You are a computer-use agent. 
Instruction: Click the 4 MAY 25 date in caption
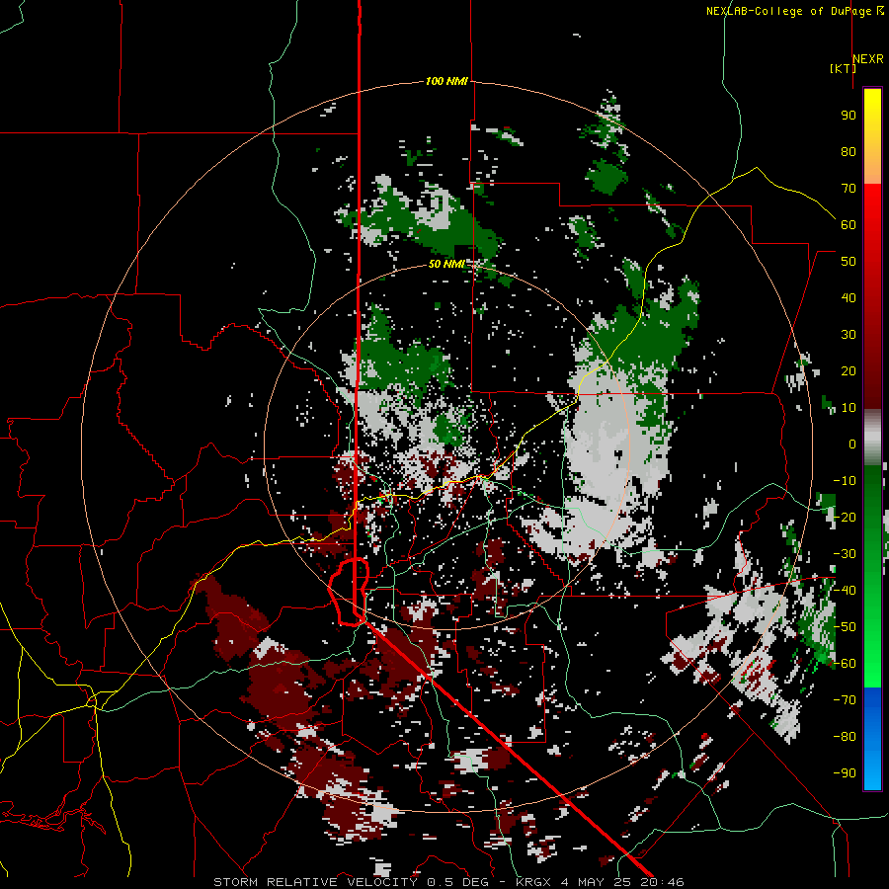pyautogui.click(x=596, y=882)
